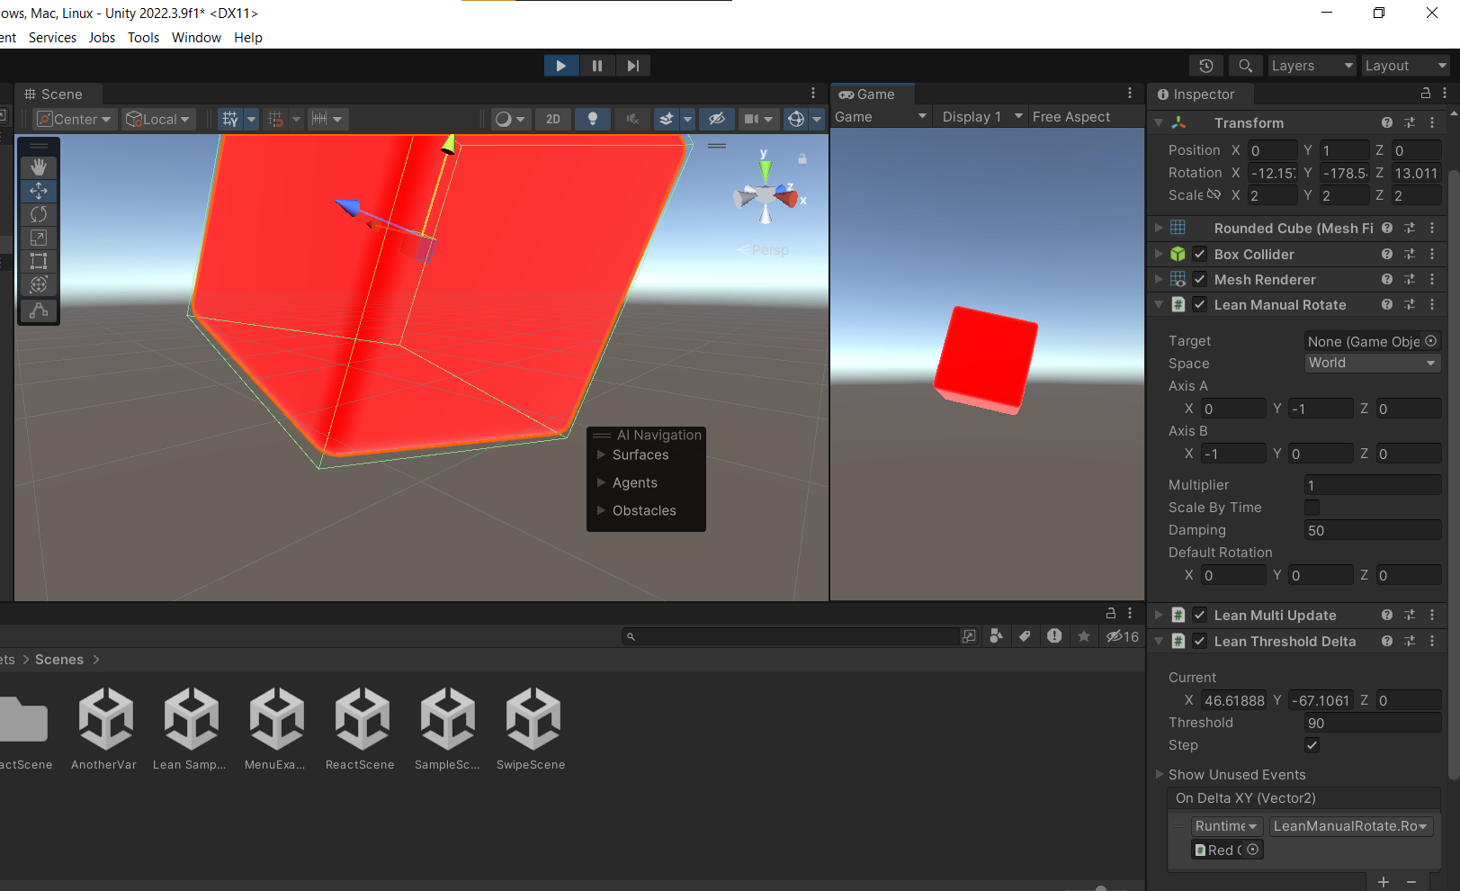Open the search icon near Layers
This screenshot has height=891, width=1460.
tap(1245, 65)
